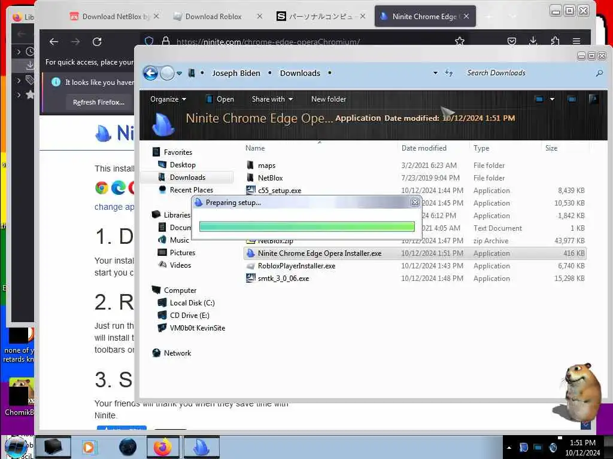
Task: Open Downloads in Favorites sidebar
Action: 187,177
